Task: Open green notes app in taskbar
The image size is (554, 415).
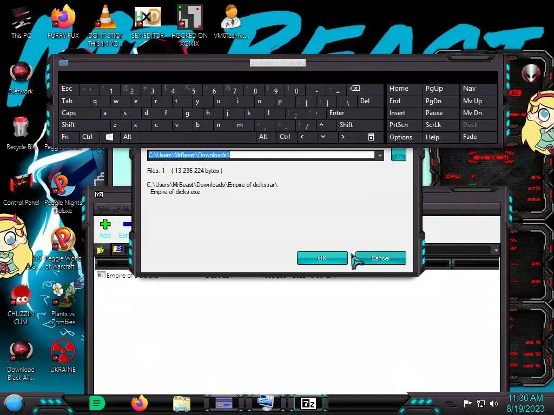Action: pyautogui.click(x=97, y=403)
